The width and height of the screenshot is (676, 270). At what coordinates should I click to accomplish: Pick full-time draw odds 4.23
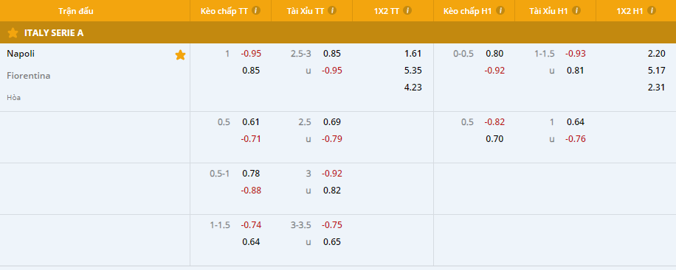coord(413,88)
